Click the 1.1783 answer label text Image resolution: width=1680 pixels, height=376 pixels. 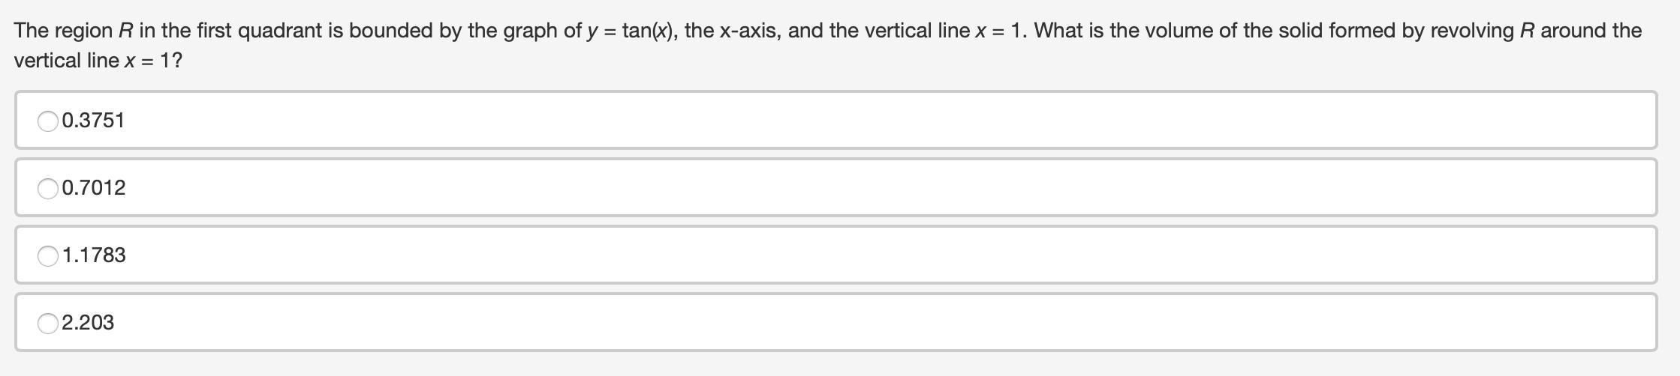tap(94, 255)
